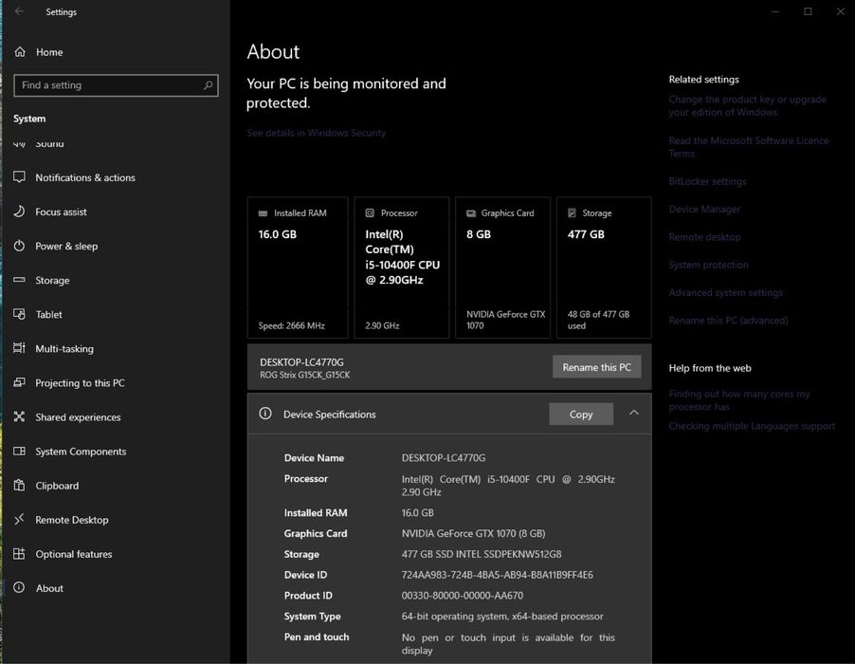Click the search magnifier icon
The image size is (855, 664).
point(208,85)
